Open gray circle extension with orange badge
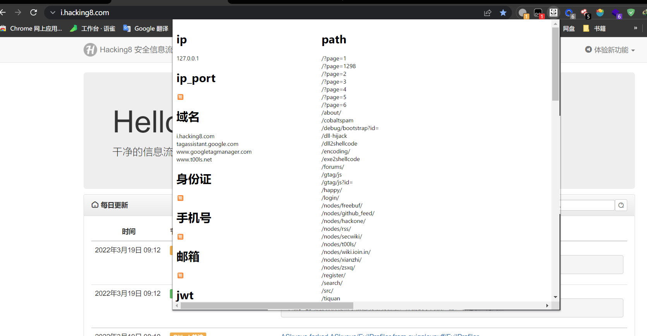 523,13
